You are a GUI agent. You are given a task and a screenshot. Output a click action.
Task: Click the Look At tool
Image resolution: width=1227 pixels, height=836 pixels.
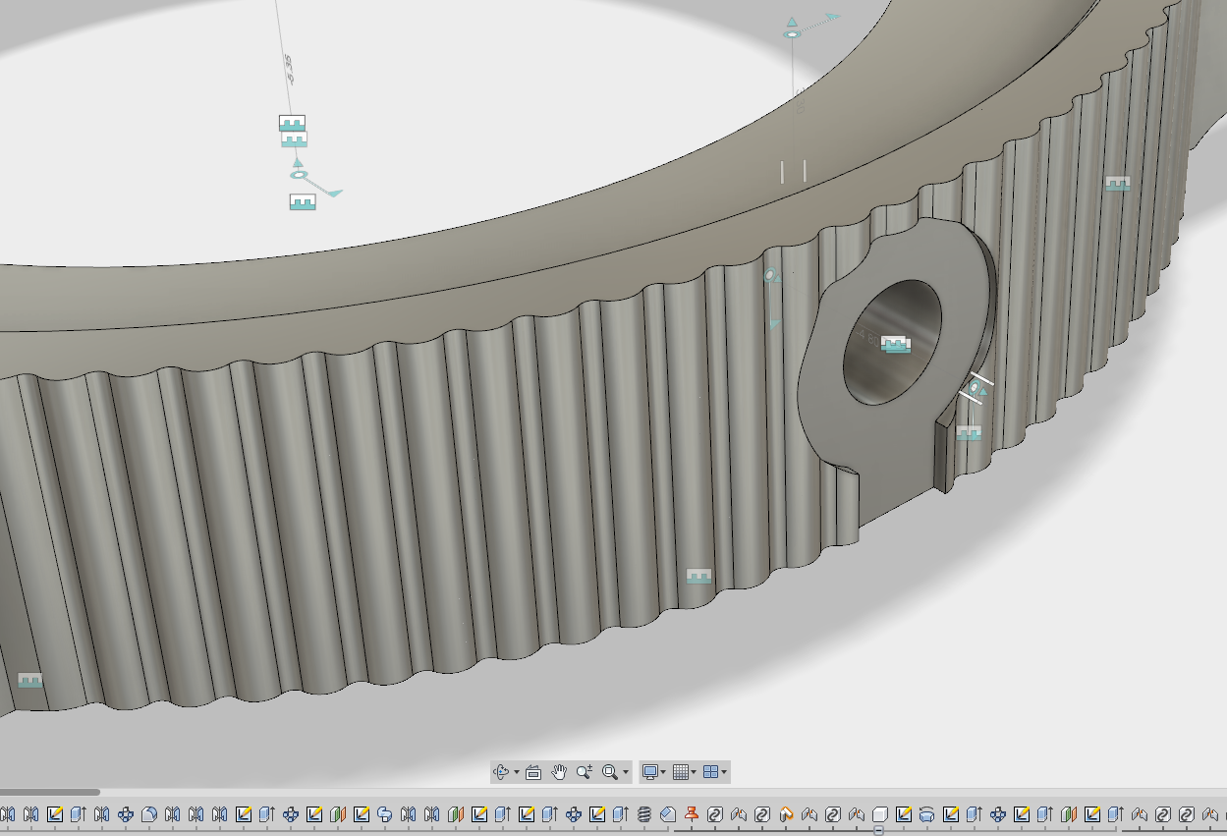pos(532,771)
